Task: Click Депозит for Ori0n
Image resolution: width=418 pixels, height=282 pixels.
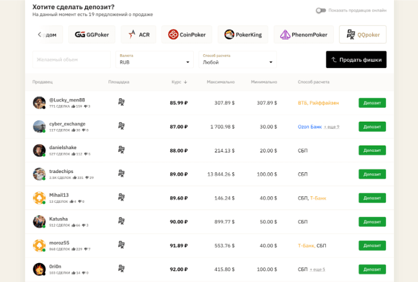Action: coord(372,269)
